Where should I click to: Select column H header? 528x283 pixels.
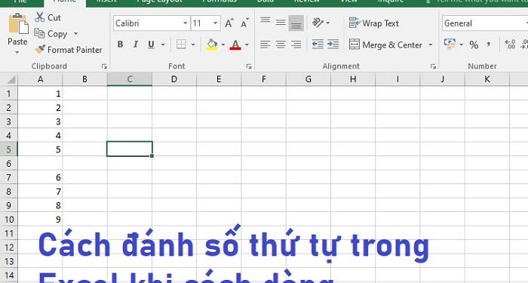(x=353, y=79)
